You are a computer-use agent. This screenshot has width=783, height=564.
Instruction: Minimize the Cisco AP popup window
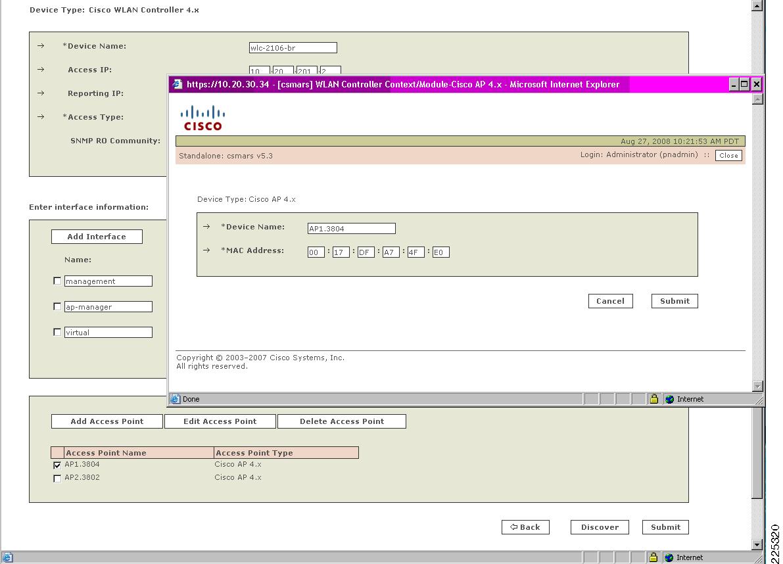[733, 84]
